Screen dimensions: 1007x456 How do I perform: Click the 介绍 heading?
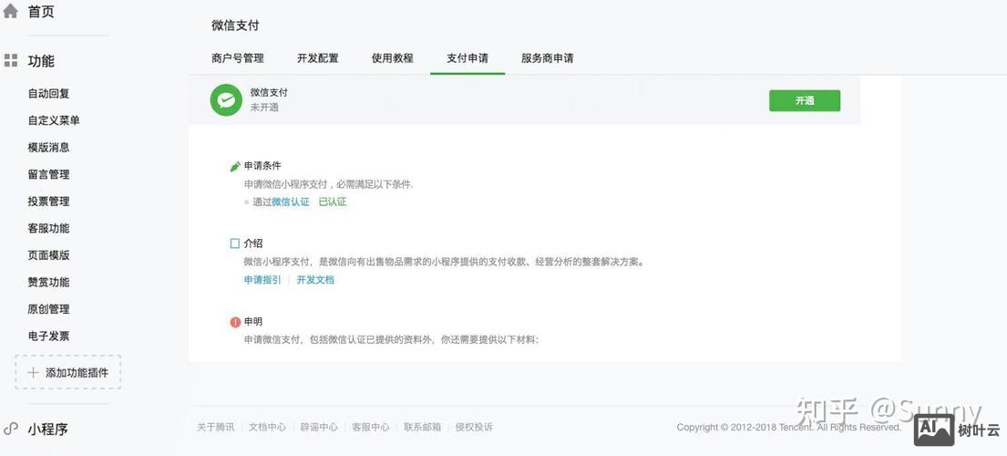[x=253, y=244]
